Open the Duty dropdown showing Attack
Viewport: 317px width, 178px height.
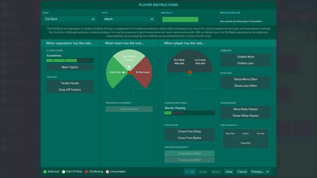pyautogui.click(x=129, y=19)
